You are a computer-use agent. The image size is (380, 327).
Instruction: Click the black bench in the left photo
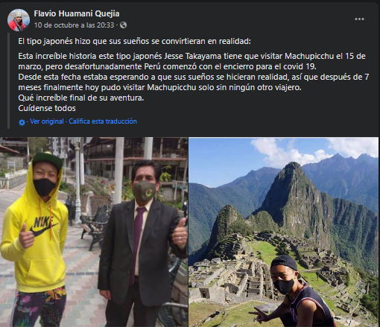pyautogui.click(x=95, y=227)
